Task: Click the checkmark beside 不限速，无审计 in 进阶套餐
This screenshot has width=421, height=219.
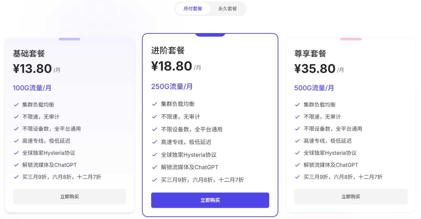Action: click(154, 116)
